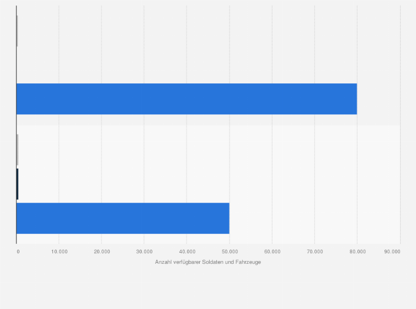Select the 90.000 axis tick label
Viewport: 416px width, 309px height.
pyautogui.click(x=392, y=252)
